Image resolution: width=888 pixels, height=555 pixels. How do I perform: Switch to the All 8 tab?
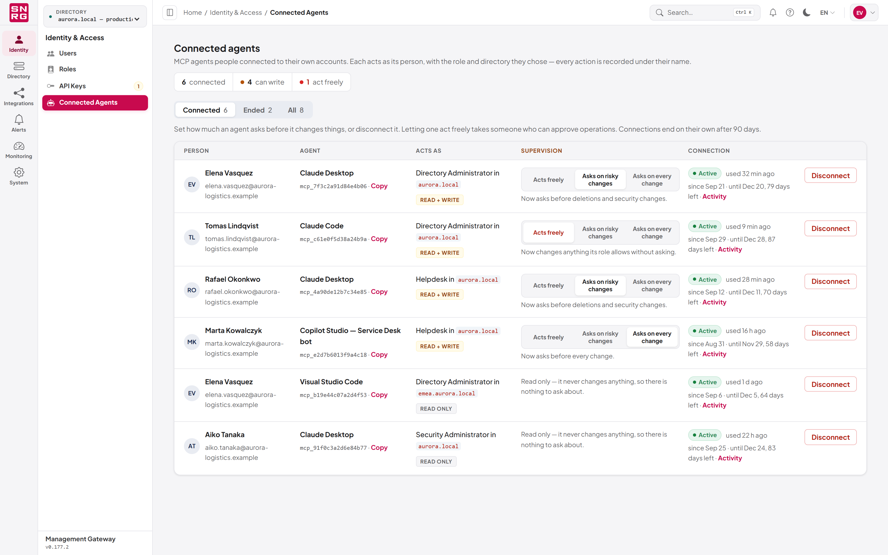pos(295,110)
